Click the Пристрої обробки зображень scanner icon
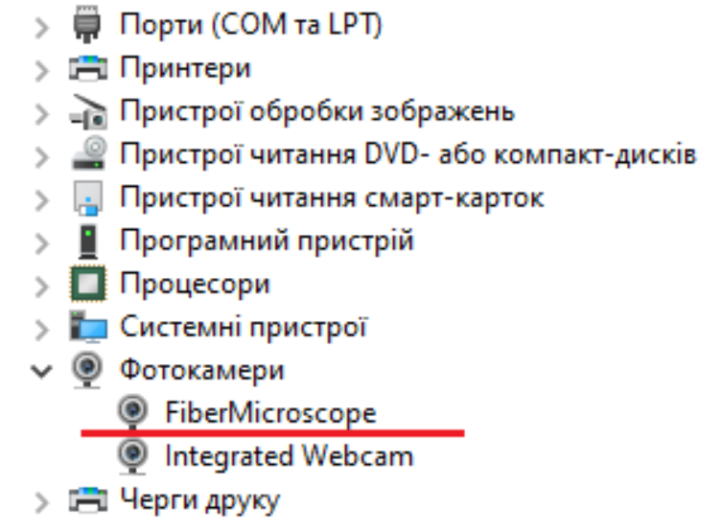The image size is (721, 532). click(87, 112)
